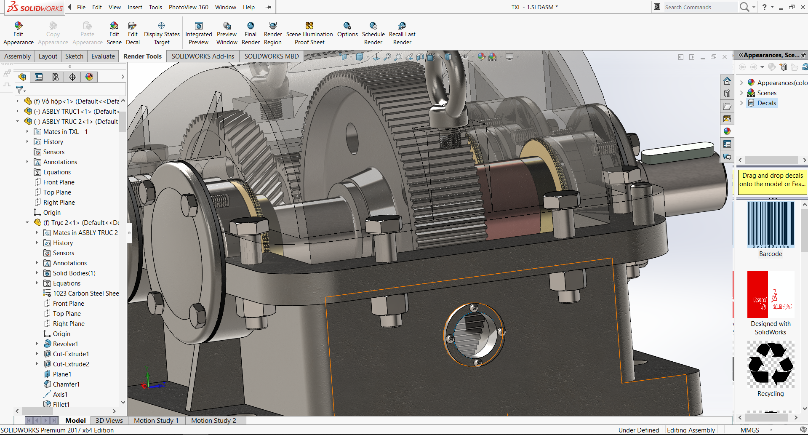Pin the Appearances task pane
This screenshot has width=808, height=435.
[x=803, y=55]
